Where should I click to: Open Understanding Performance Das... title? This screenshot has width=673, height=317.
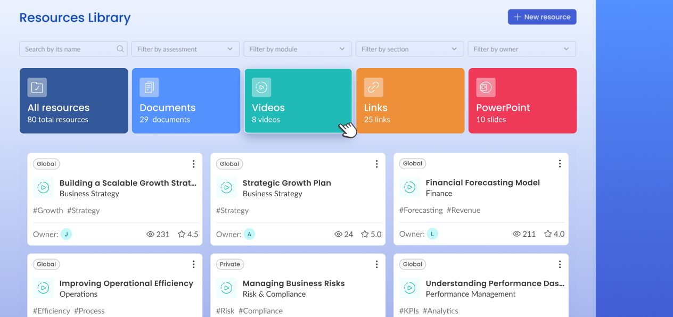click(495, 283)
